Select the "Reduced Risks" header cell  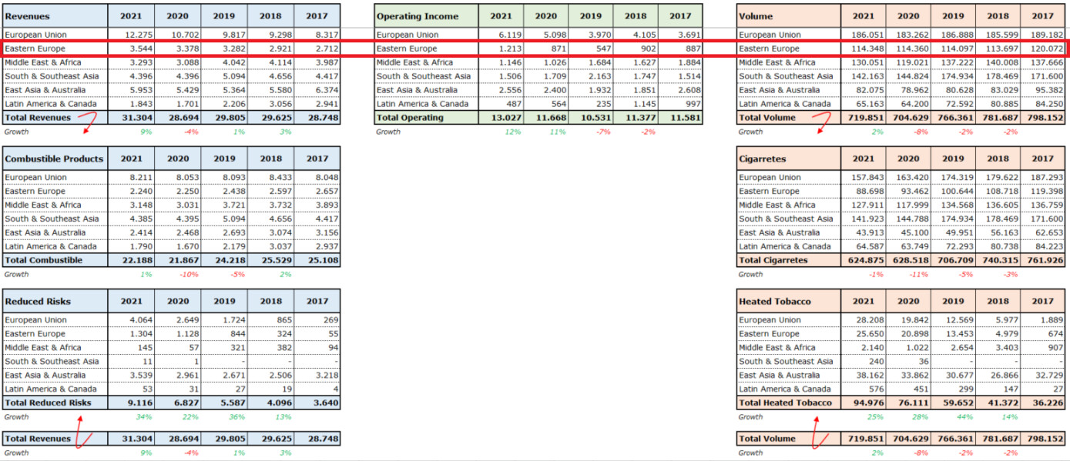coord(55,301)
